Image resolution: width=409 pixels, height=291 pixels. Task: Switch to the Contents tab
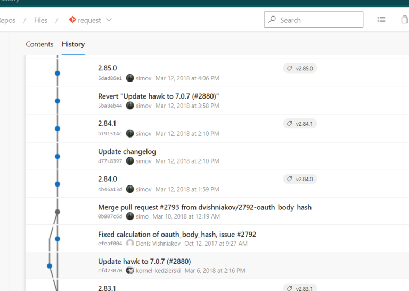click(39, 44)
